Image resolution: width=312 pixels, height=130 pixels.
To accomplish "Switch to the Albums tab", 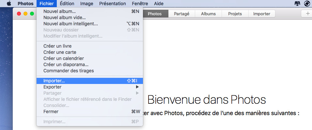I will tap(208, 14).
